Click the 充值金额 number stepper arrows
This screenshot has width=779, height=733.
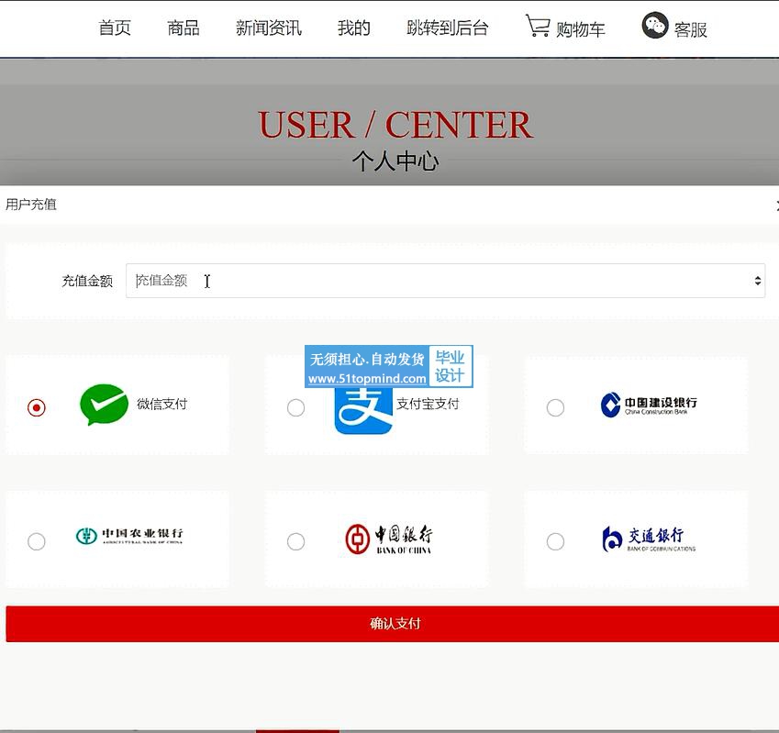pyautogui.click(x=758, y=281)
